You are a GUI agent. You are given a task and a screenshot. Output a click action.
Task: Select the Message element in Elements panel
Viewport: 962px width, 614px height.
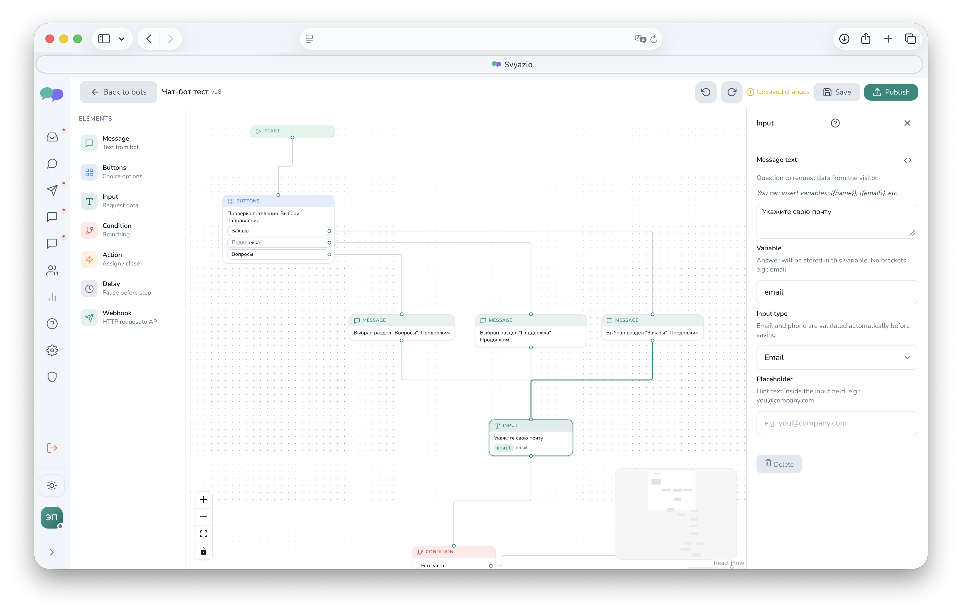coord(89,143)
